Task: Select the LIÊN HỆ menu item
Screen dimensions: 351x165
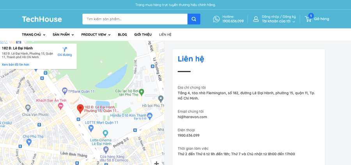Action: (x=165, y=35)
